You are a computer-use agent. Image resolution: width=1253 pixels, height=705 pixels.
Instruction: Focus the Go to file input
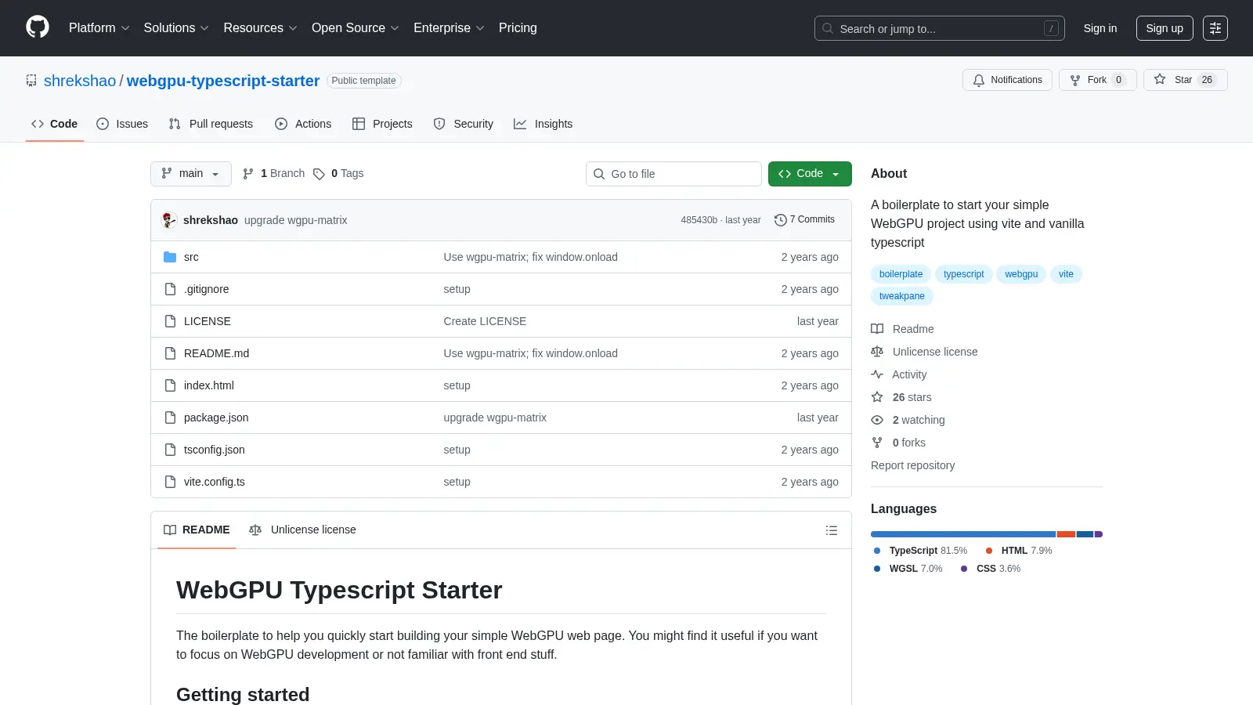click(673, 174)
